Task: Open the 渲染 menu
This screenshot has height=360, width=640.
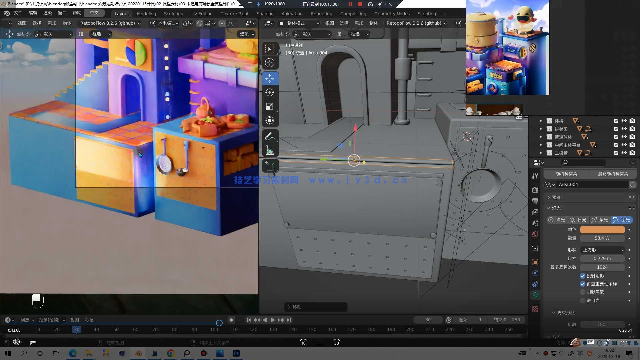Action: pyautogui.click(x=47, y=13)
